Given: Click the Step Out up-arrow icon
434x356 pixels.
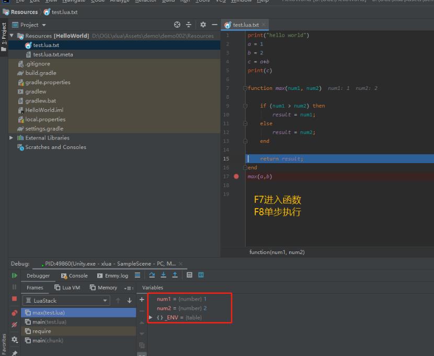Looking at the screenshot, I should [x=175, y=275].
